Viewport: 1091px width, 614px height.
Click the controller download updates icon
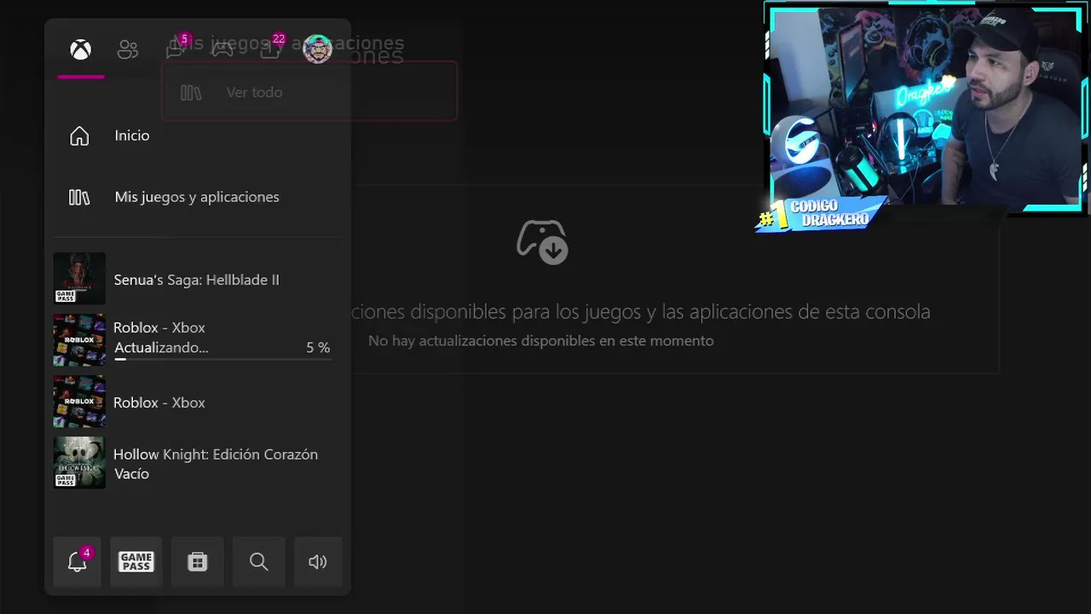coord(543,241)
